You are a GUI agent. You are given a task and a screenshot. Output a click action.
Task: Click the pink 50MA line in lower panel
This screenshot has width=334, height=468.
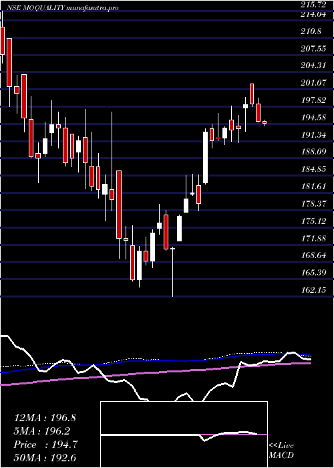pyautogui.click(x=155, y=373)
